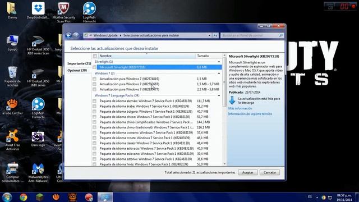Image resolution: width=359 pixels, height=202 pixels.
Task: Click the update list vertical scrollbar thumb
Action: pyautogui.click(x=224, y=82)
